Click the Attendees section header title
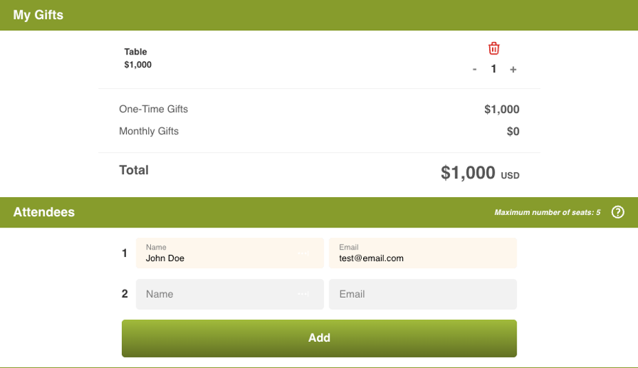Screen dimensions: 638x368 [44, 212]
